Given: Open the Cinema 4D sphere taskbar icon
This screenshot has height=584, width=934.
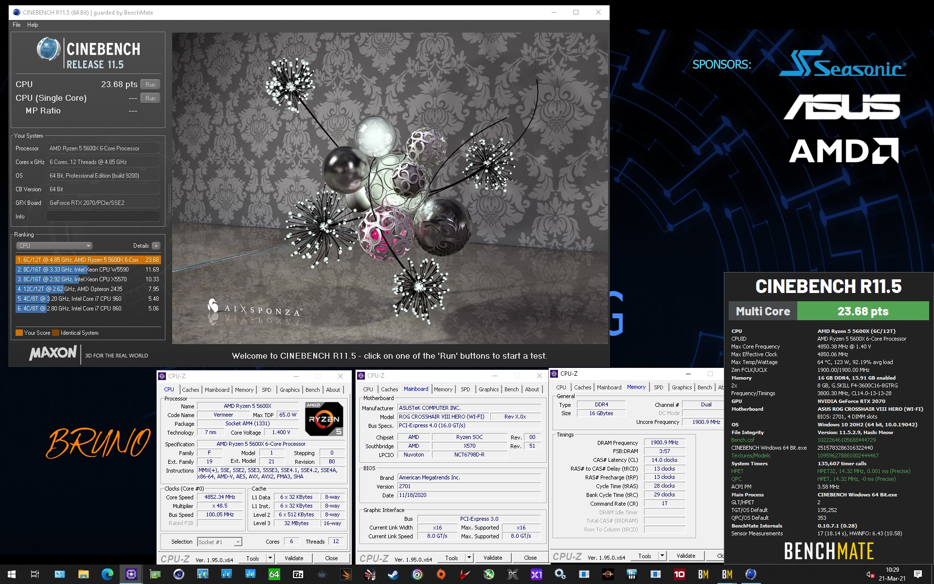Looking at the screenshot, I should (179, 574).
